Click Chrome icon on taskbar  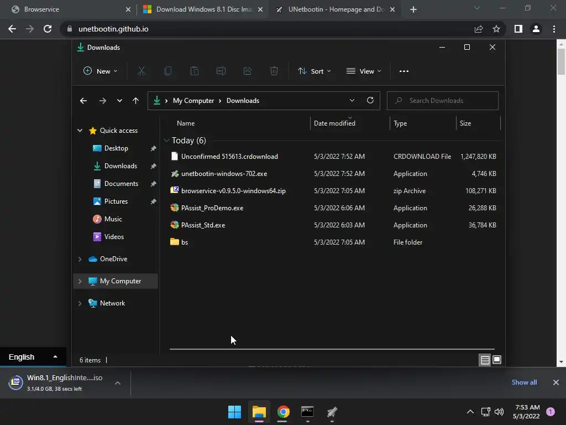284,412
